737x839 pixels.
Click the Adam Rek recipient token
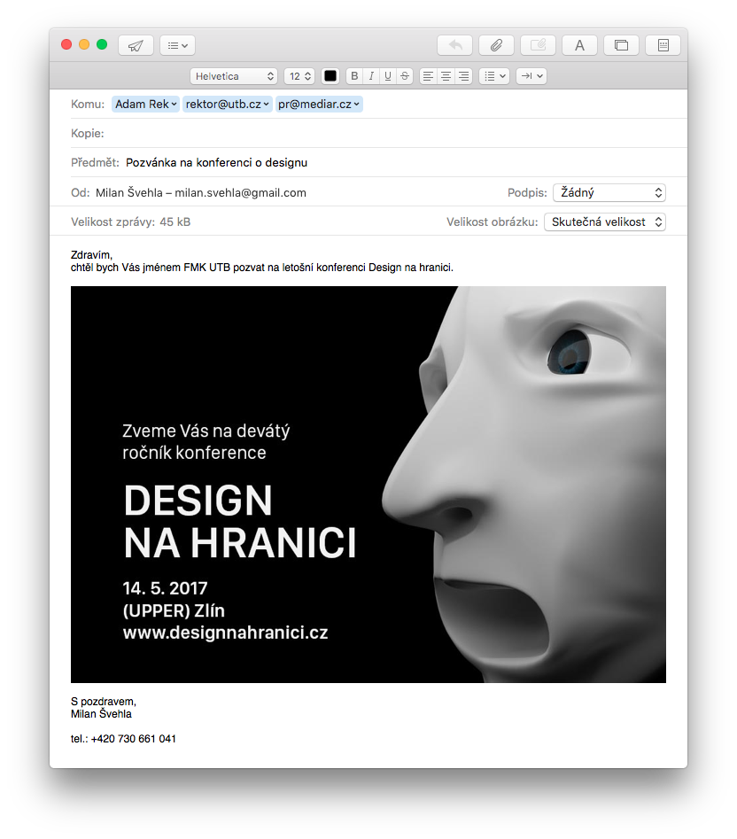[x=145, y=105]
